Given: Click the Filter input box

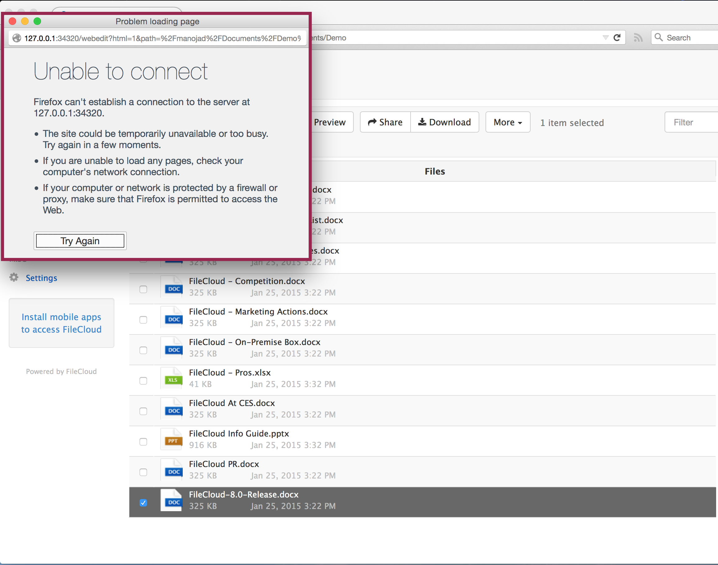Looking at the screenshot, I should pyautogui.click(x=691, y=122).
